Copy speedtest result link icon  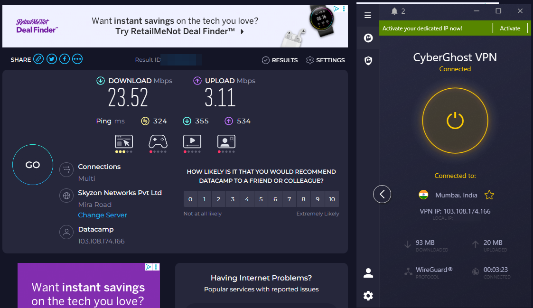pyautogui.click(x=38, y=59)
